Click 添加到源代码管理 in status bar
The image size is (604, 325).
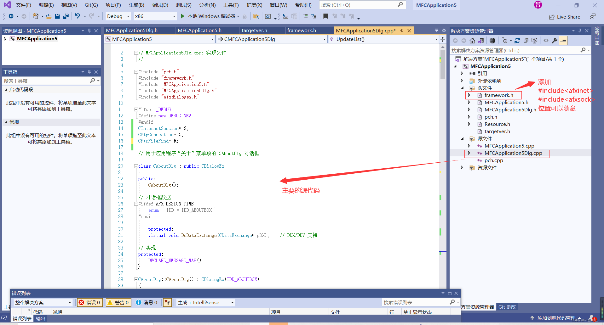coord(556,318)
